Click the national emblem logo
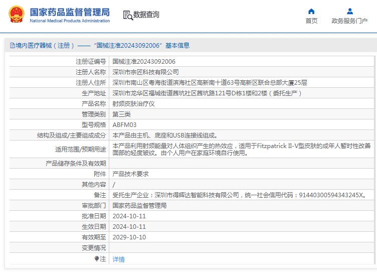377x272 pixels. (17, 15)
